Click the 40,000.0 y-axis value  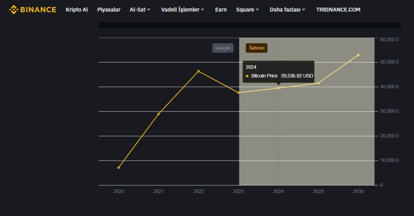(389, 87)
